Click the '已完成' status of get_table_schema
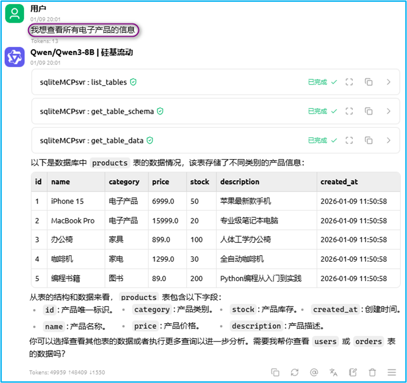 click(317, 111)
